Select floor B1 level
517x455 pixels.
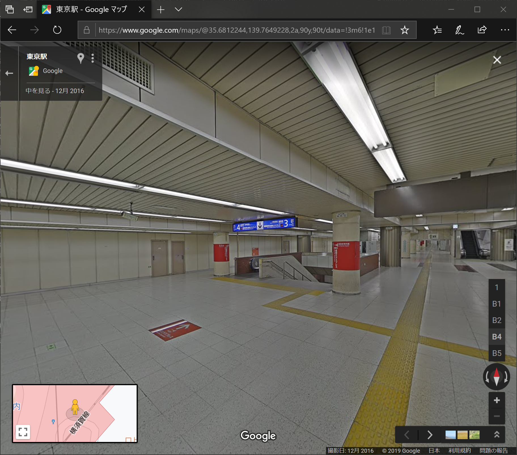[497, 304]
